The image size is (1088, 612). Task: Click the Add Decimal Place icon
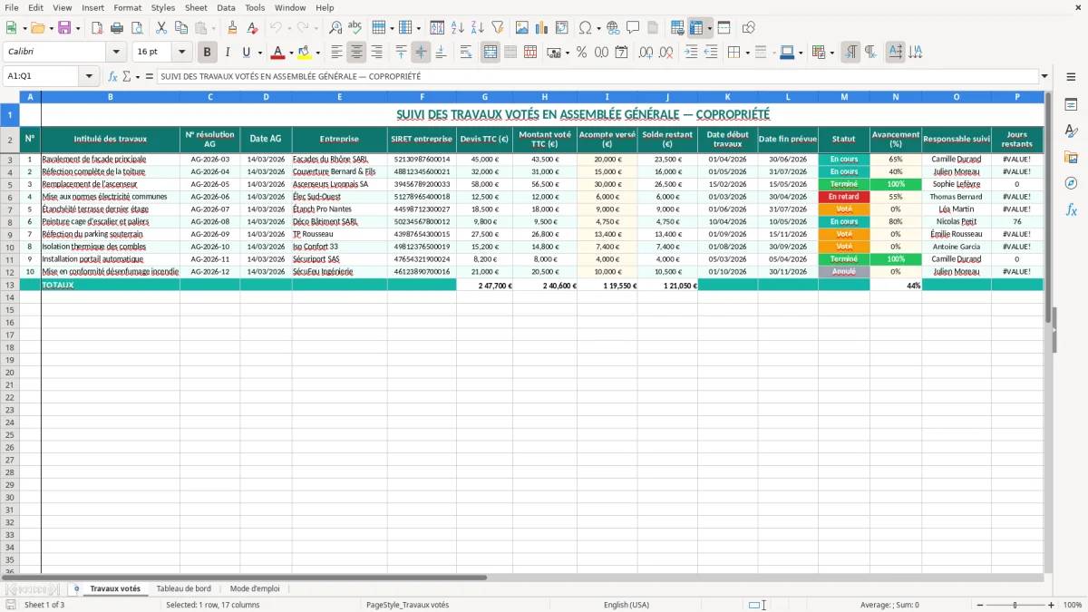(646, 53)
